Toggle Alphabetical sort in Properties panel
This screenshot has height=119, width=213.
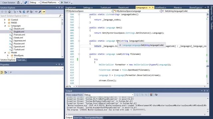(x=6, y=72)
